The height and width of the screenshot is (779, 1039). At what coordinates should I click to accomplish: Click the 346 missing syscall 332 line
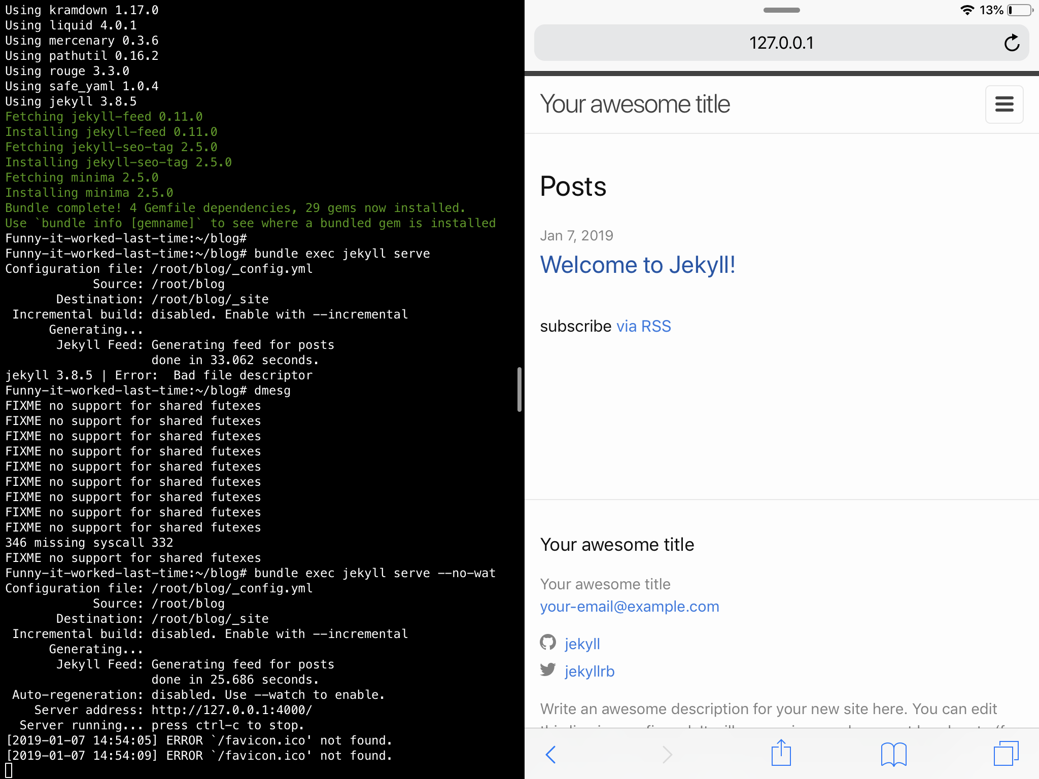pos(89,543)
